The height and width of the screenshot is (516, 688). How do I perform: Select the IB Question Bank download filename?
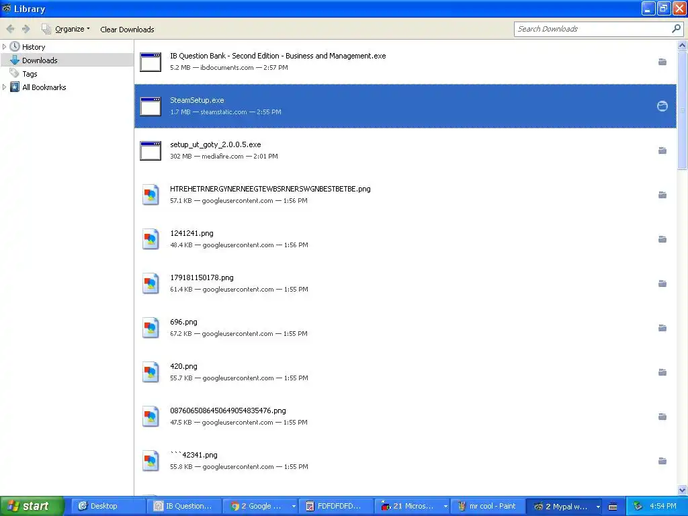click(x=277, y=56)
